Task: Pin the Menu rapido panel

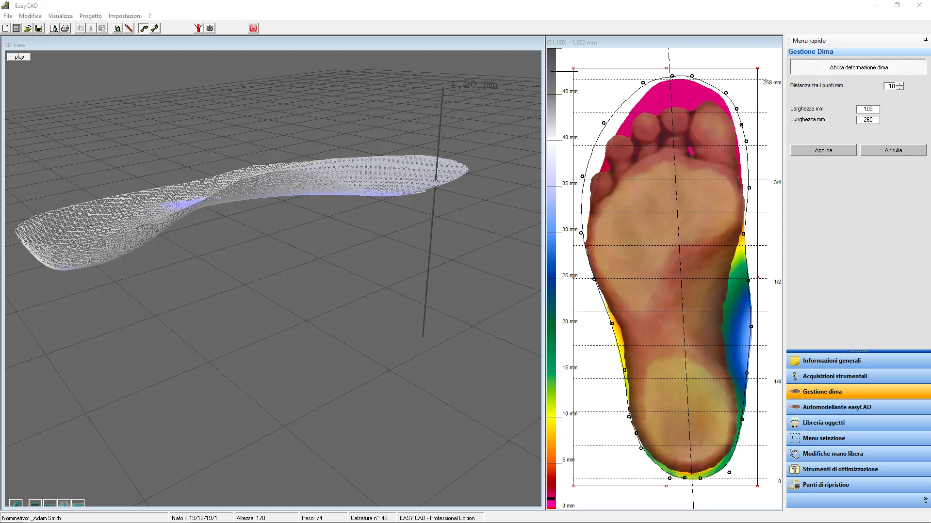Action: click(926, 40)
